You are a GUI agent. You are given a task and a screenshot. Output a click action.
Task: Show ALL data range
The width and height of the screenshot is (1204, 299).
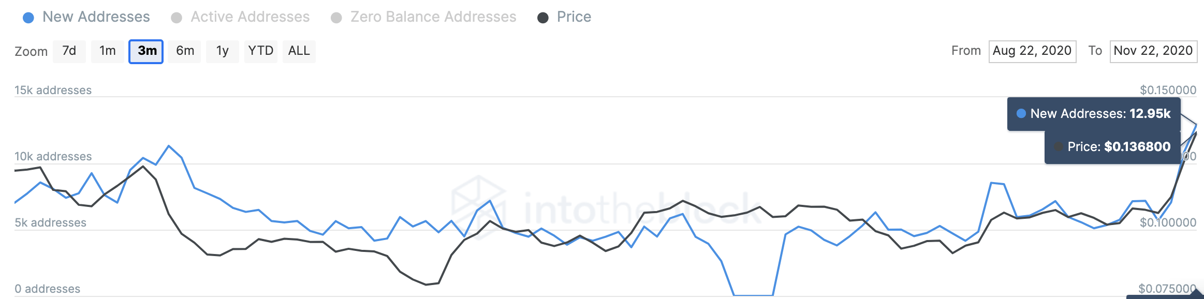pyautogui.click(x=299, y=51)
